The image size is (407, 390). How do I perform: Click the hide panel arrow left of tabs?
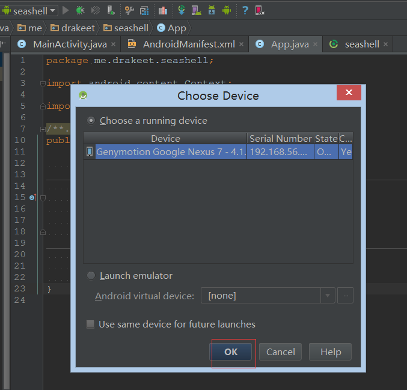4,44
